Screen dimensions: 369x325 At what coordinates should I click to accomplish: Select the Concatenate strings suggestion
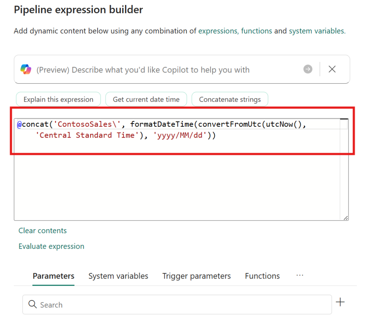(230, 99)
